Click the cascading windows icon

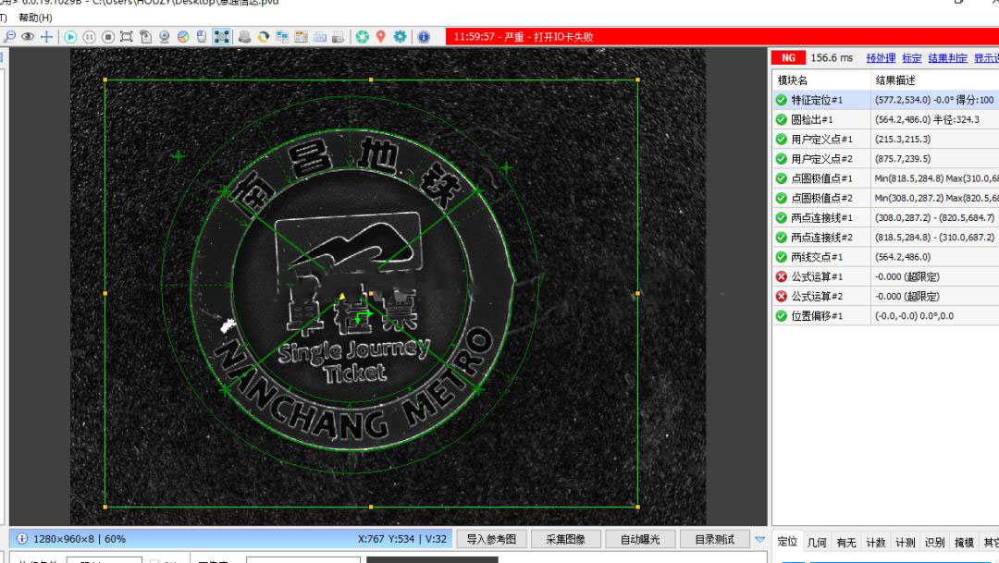pyautogui.click(x=282, y=37)
